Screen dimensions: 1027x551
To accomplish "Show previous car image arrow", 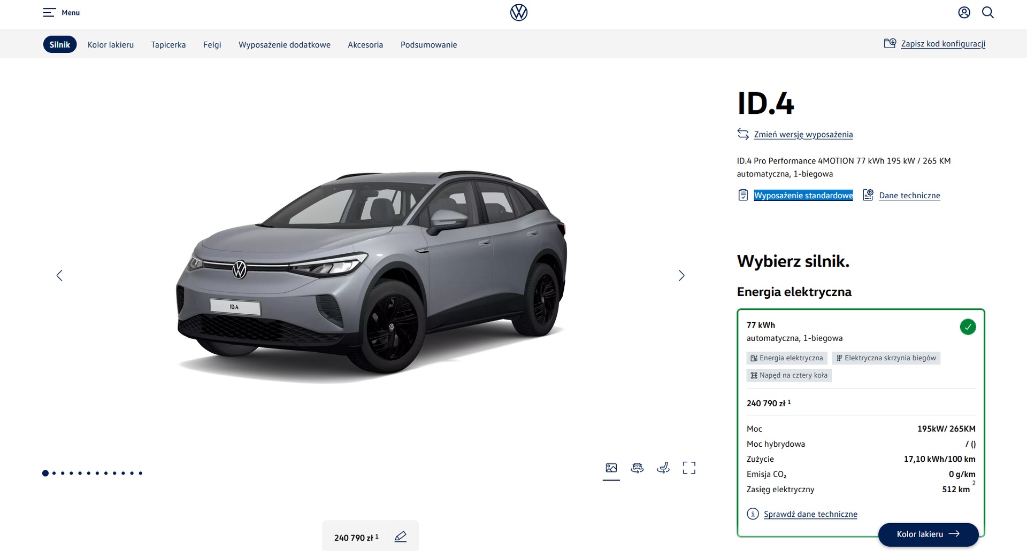I will (59, 275).
